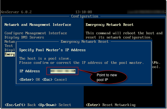Choose the truncated Displ menu entry
167x109 pixels.
pyautogui.click(x=10, y=50)
